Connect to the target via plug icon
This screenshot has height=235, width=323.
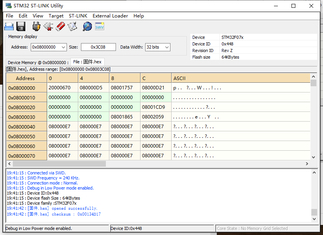pos(36,26)
